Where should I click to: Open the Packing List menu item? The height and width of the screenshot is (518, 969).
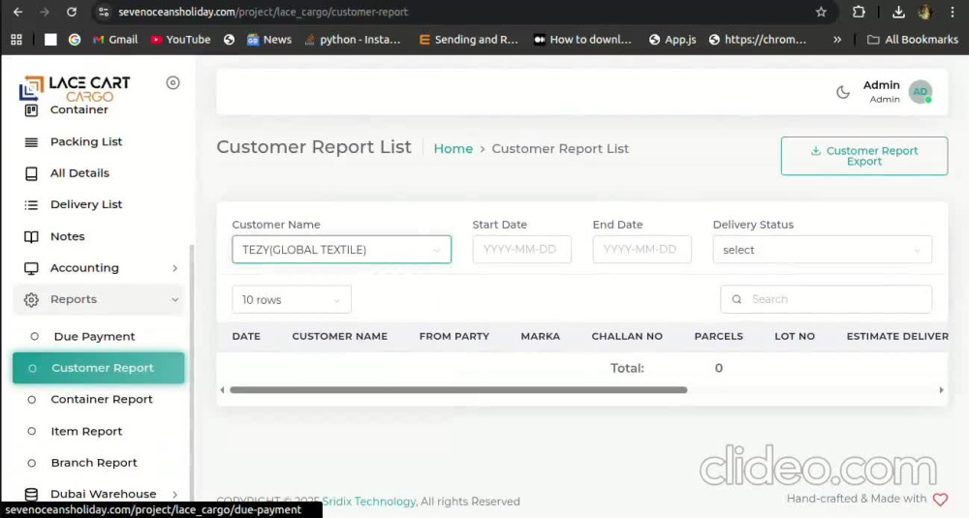pos(86,142)
